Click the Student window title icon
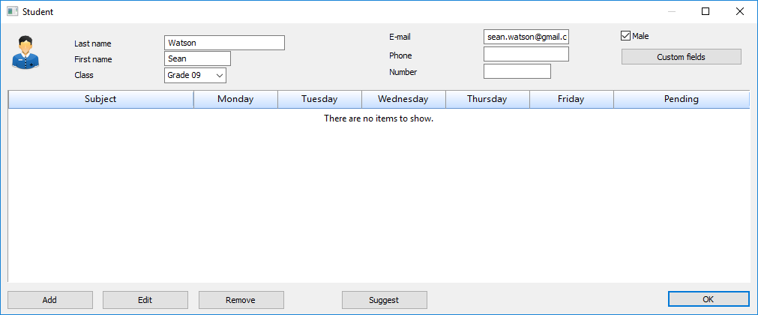This screenshot has height=315, width=758. pos(12,11)
